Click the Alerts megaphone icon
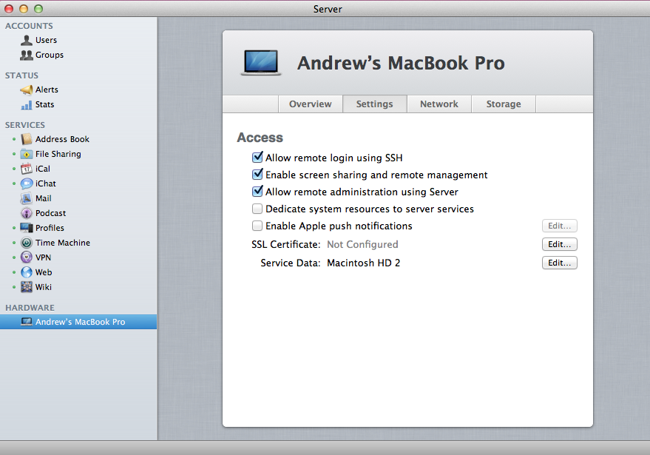The image size is (650, 455). click(x=27, y=90)
